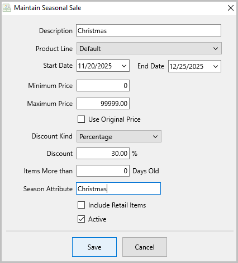Click the Start Date value 11/20/2025

tap(95, 66)
